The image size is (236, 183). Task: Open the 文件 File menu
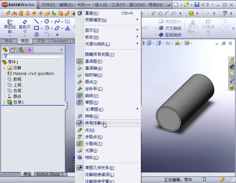[48, 5]
